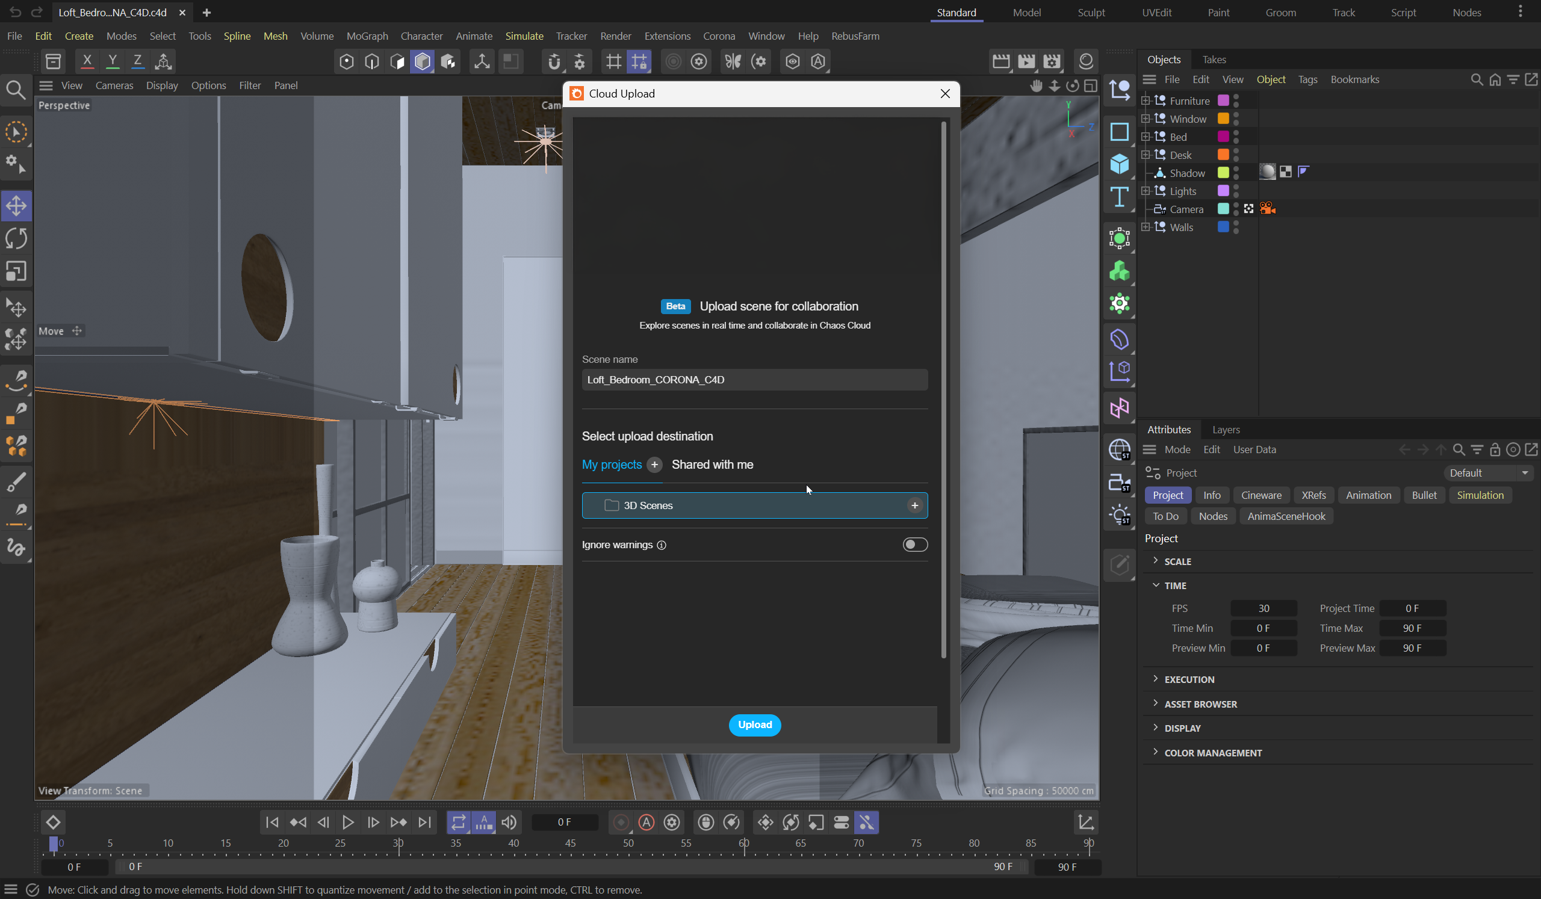
Task: Click the info icon beside Ignore warnings
Action: (661, 545)
